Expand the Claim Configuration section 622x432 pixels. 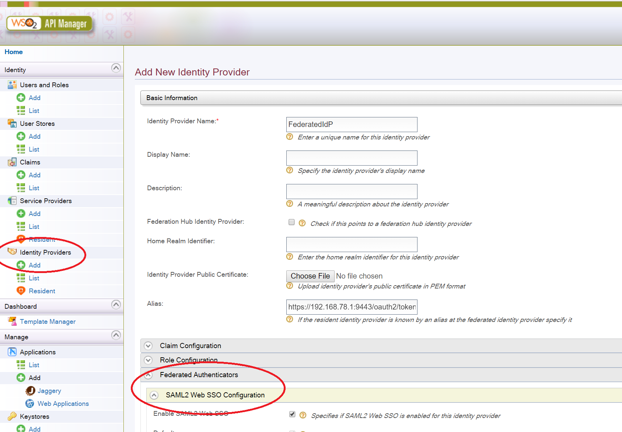148,346
